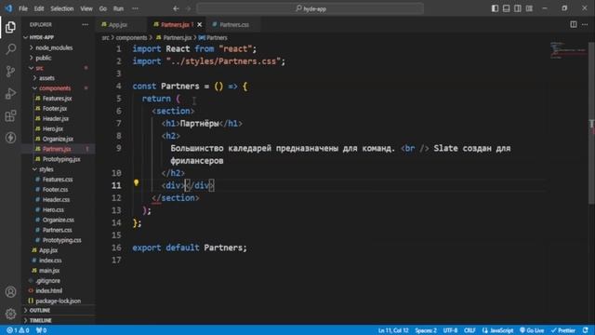Open the lightning bolt extension view
This screenshot has width=595, height=335.
click(x=10, y=138)
